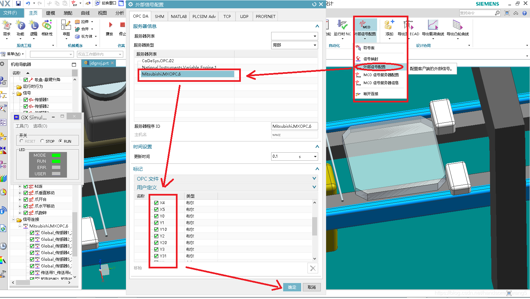Select 断开连接 from the dropdown menu
The image size is (530, 299).
click(371, 94)
